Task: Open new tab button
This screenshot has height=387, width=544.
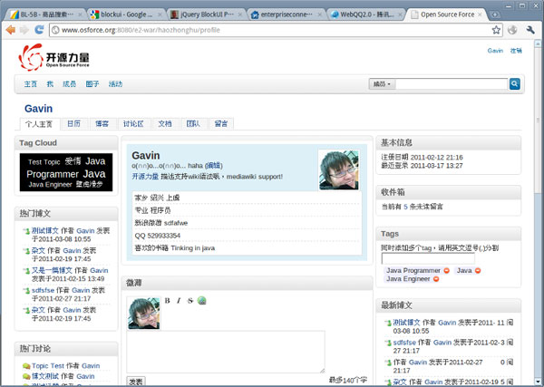Action: click(x=495, y=15)
